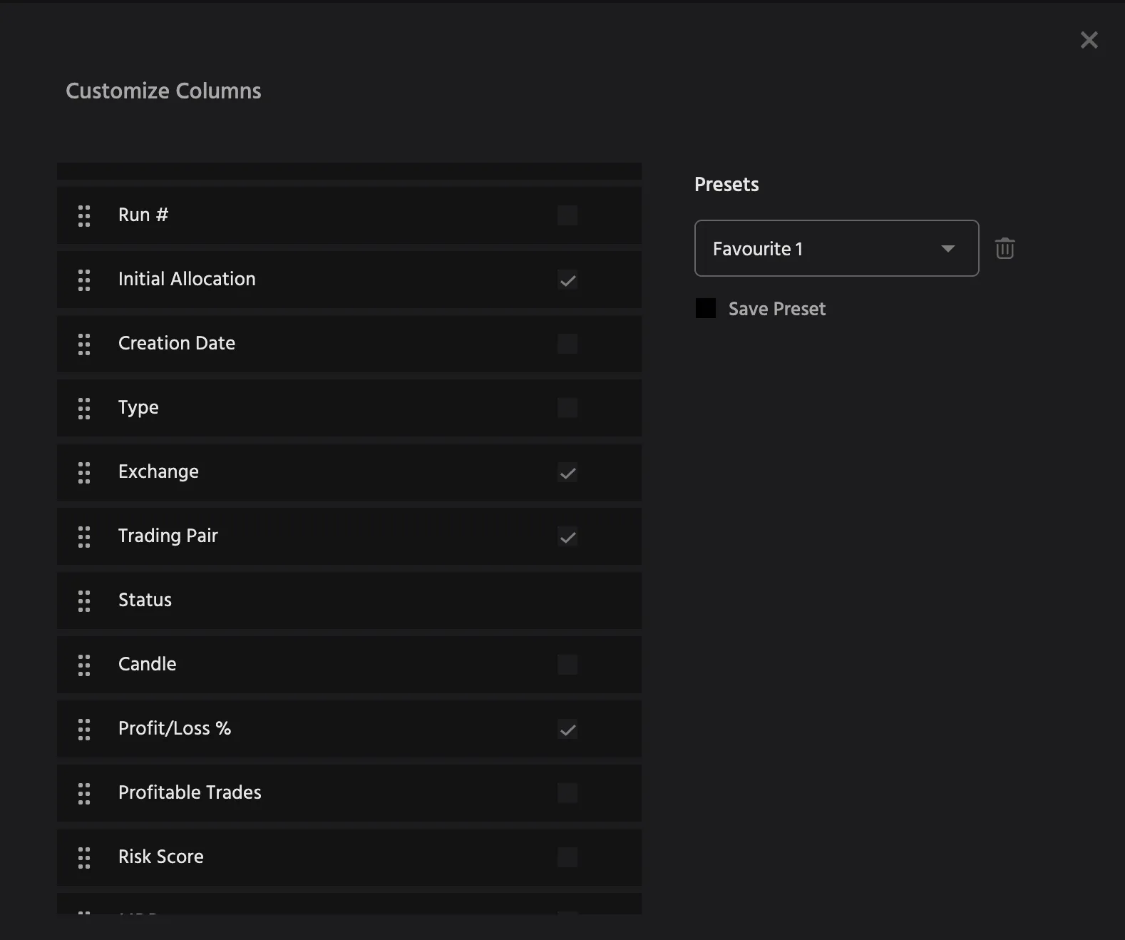Viewport: 1125px width, 940px height.
Task: Select the Profitable Trades label
Action: [x=190, y=792]
